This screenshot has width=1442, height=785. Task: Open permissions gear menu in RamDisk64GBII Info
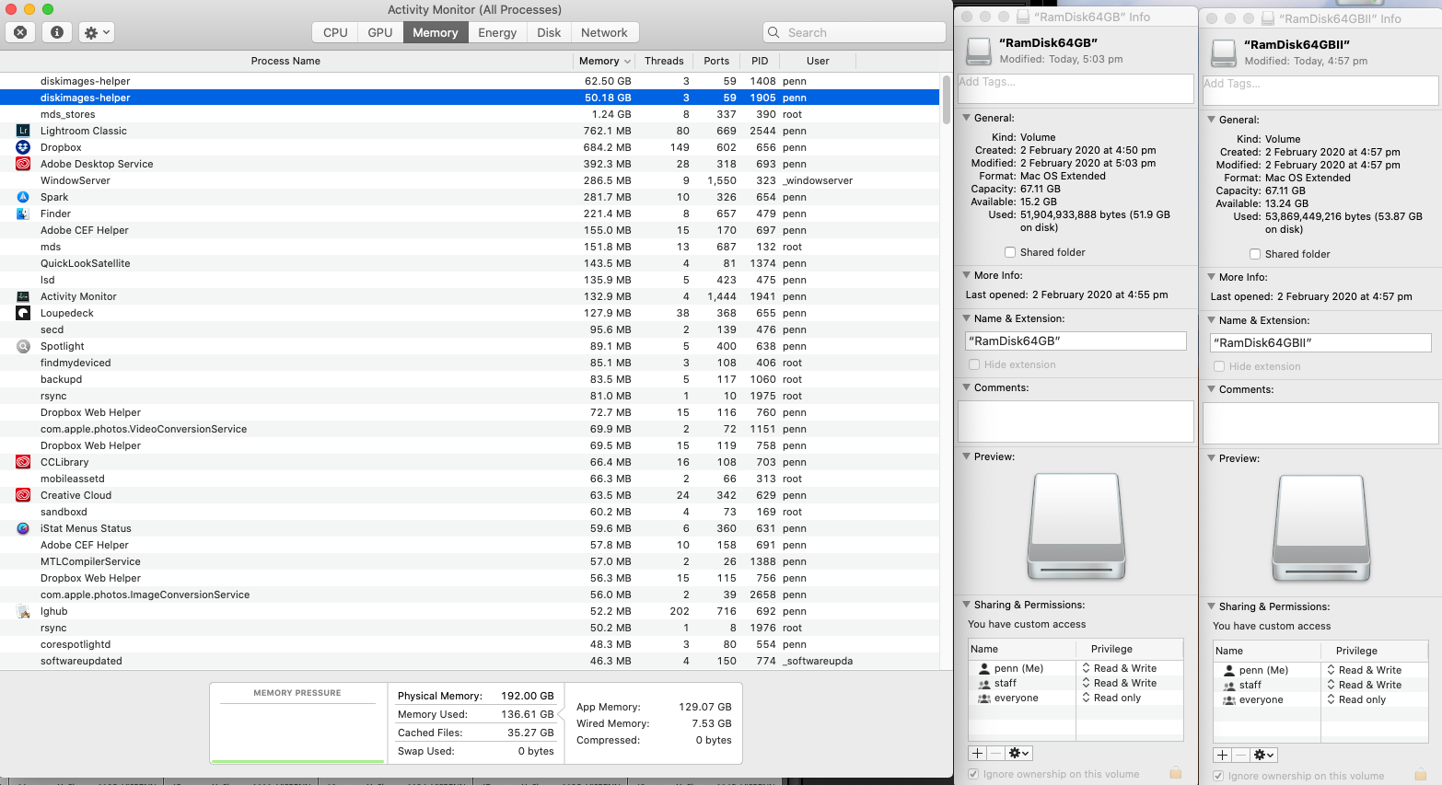click(x=1264, y=755)
